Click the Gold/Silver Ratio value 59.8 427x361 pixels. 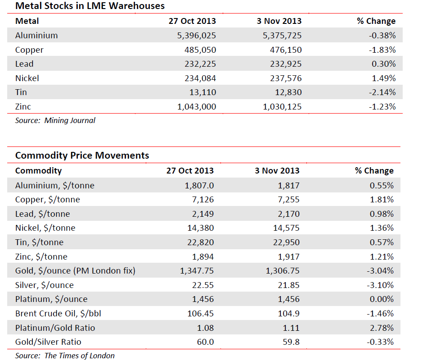click(x=291, y=342)
